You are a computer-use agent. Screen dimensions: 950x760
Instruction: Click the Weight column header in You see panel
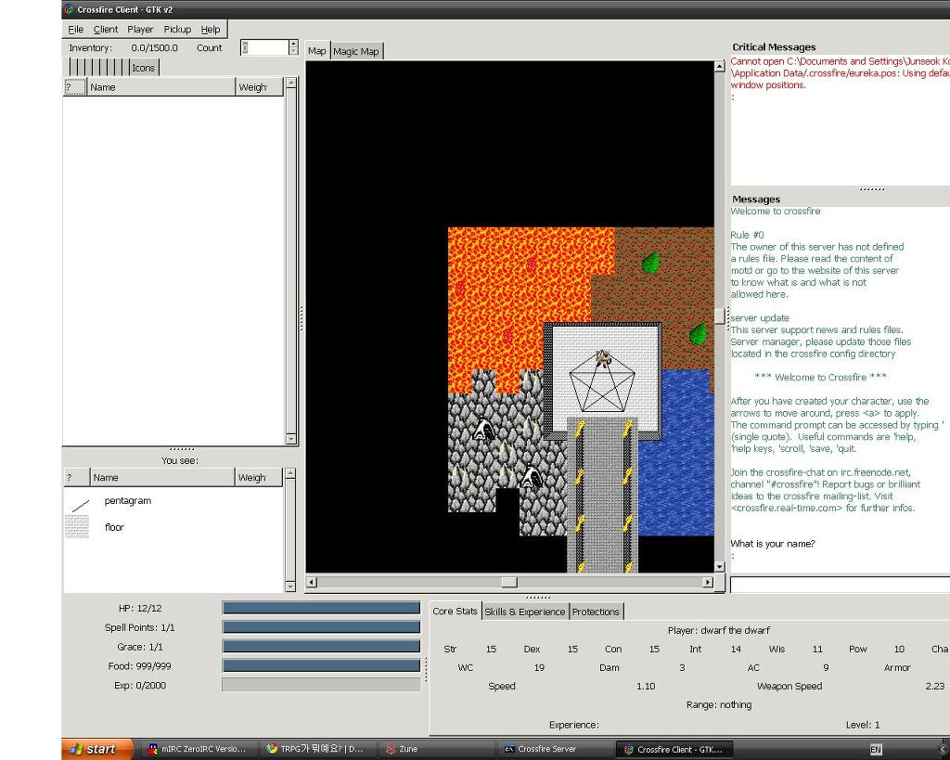(252, 478)
